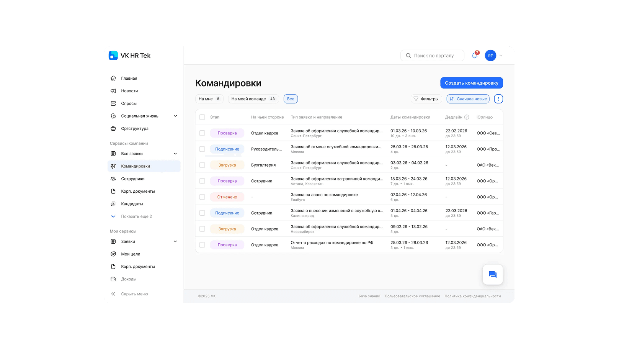The image size is (619, 349).
Task: Click the Главная home icon
Action: (113, 78)
